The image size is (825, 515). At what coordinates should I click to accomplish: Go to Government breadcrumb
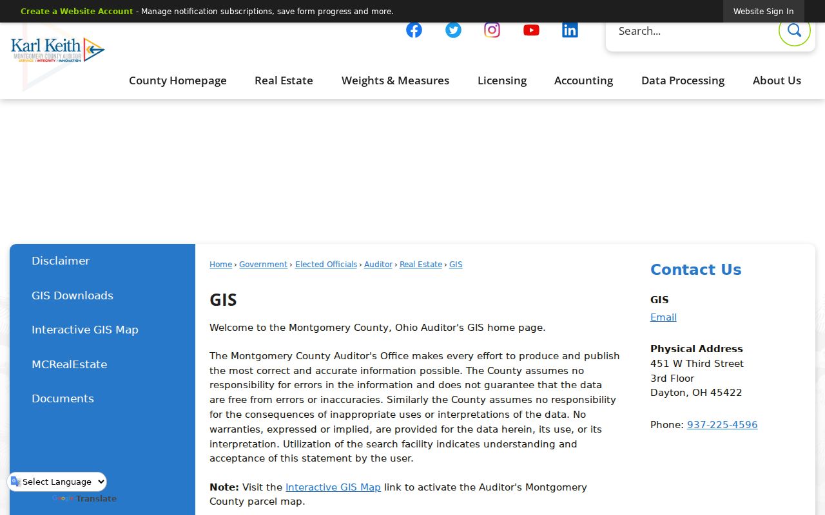tap(263, 265)
